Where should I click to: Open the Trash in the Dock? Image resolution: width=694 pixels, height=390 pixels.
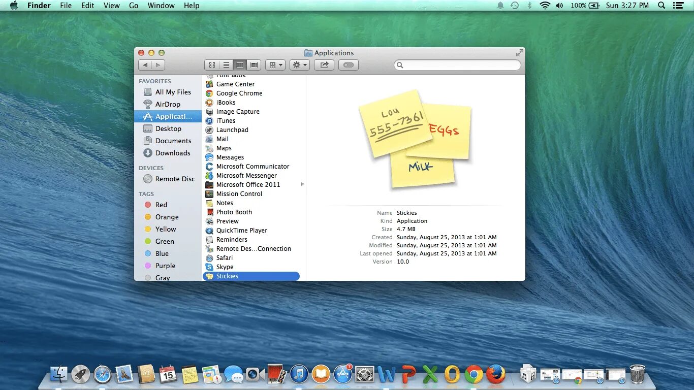coord(638,375)
